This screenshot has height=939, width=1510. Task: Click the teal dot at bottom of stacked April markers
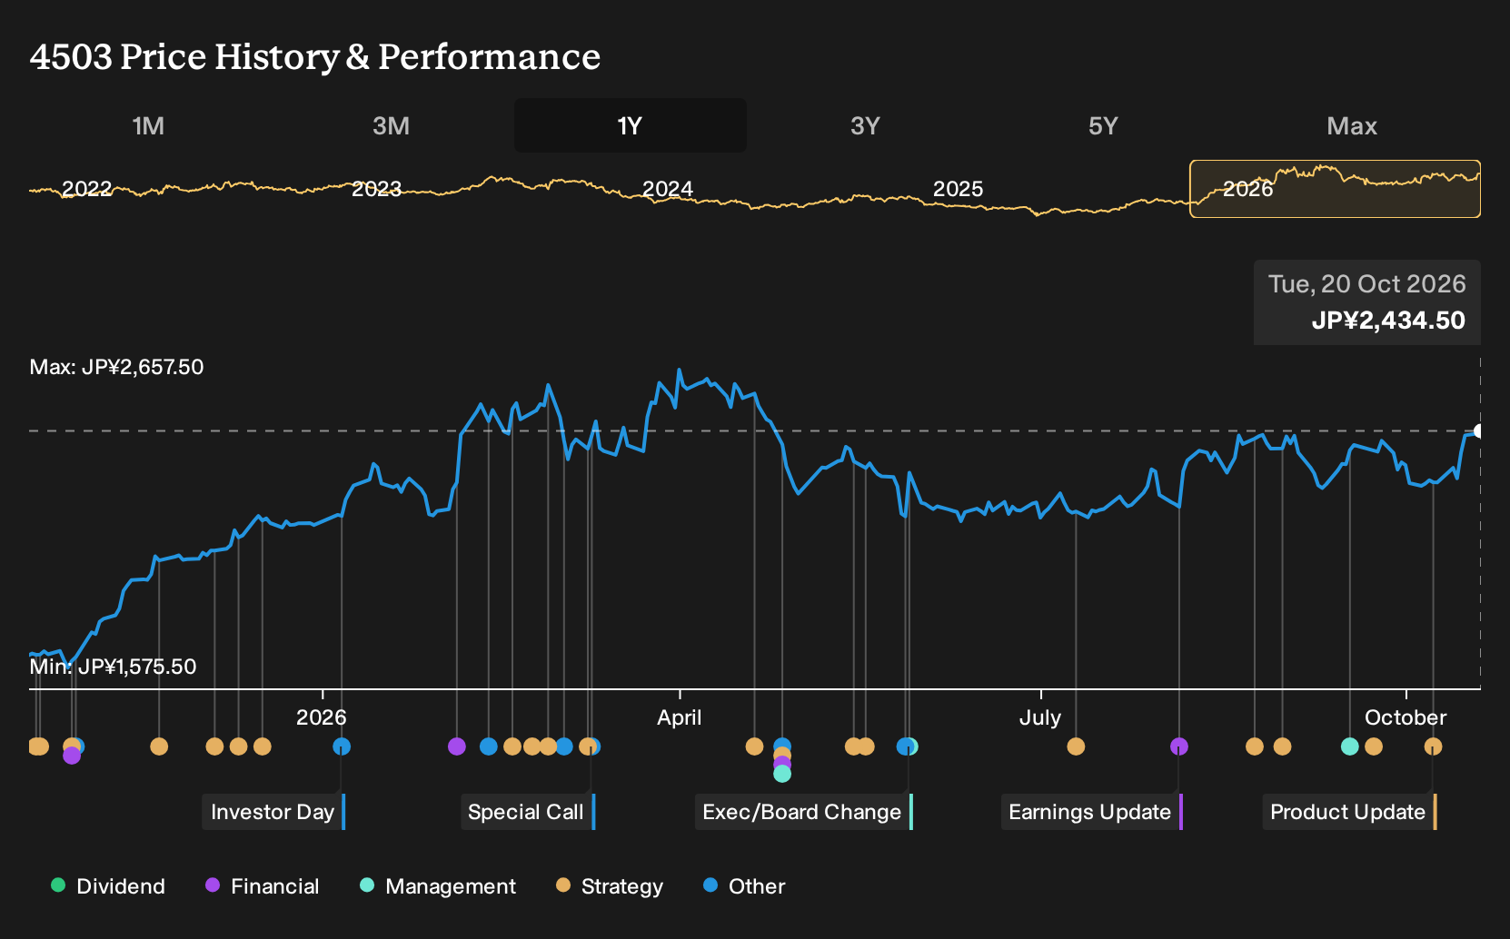(x=782, y=774)
